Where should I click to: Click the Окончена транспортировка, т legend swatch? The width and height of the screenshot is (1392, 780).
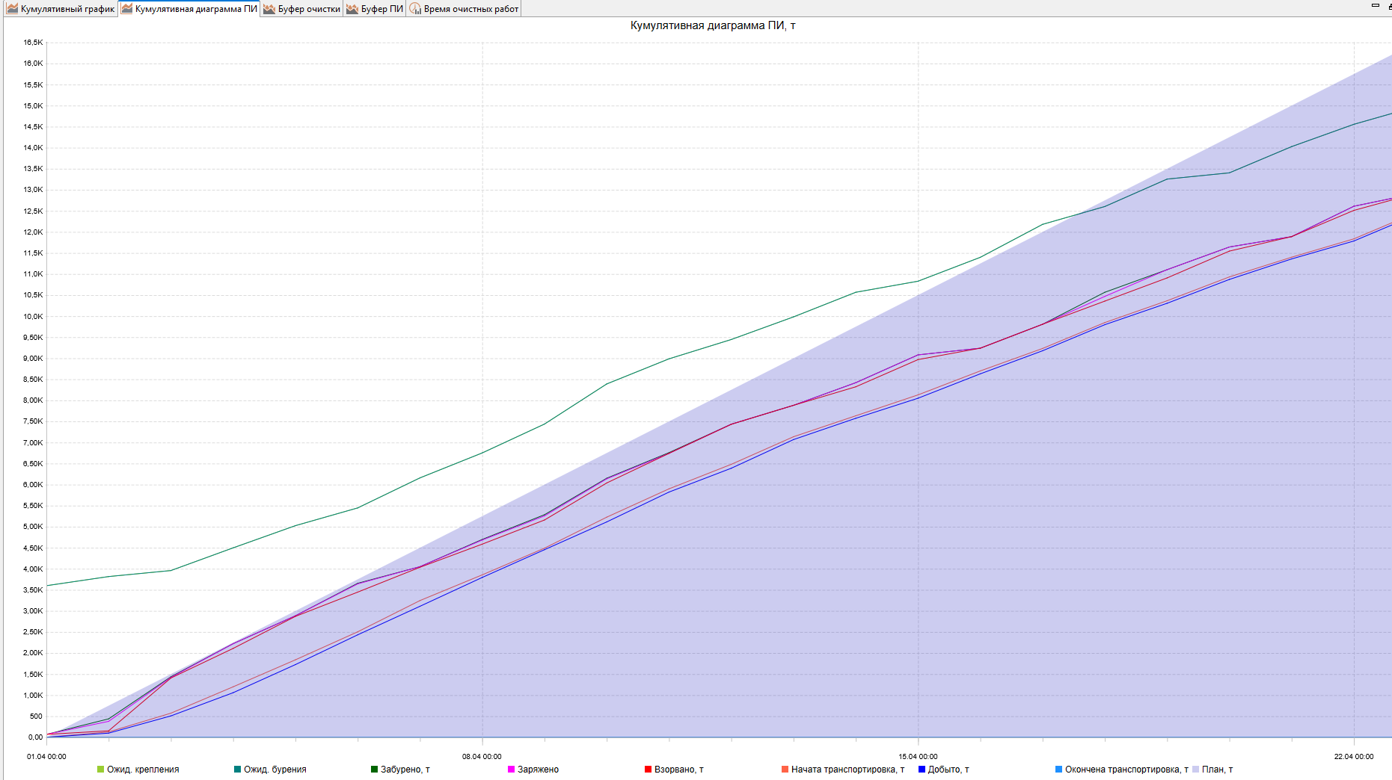[x=1058, y=770]
